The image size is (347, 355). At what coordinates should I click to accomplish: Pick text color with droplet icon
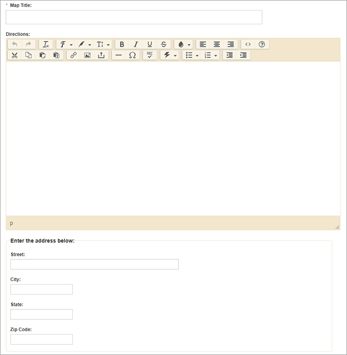click(181, 44)
